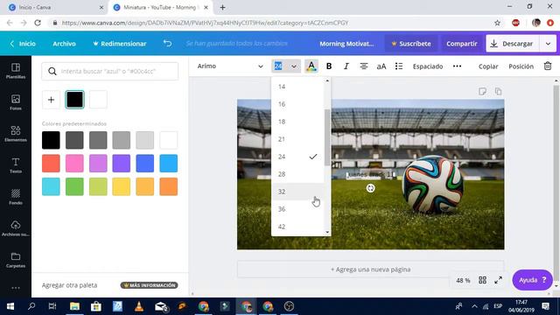Reload the browser page
The height and width of the screenshot is (315, 560).
tap(38, 23)
